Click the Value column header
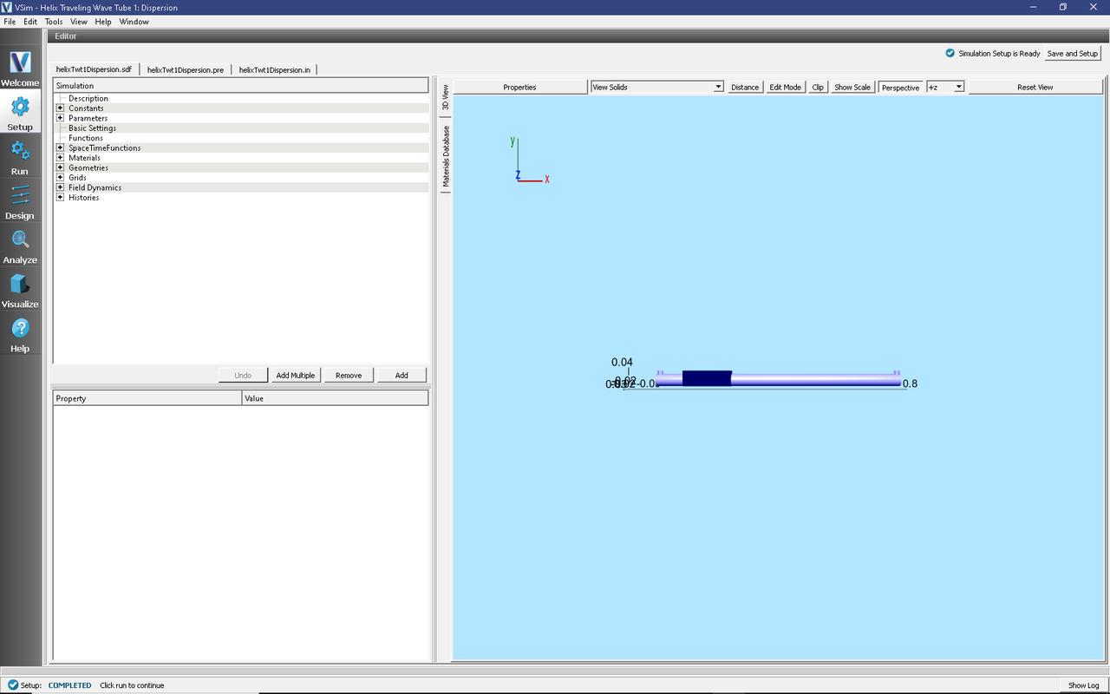The image size is (1110, 694). 335,398
